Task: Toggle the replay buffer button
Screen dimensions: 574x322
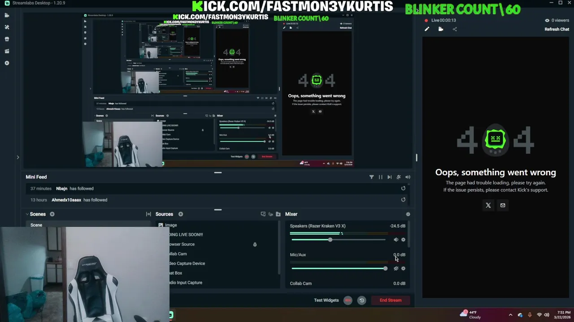Action: (x=361, y=301)
